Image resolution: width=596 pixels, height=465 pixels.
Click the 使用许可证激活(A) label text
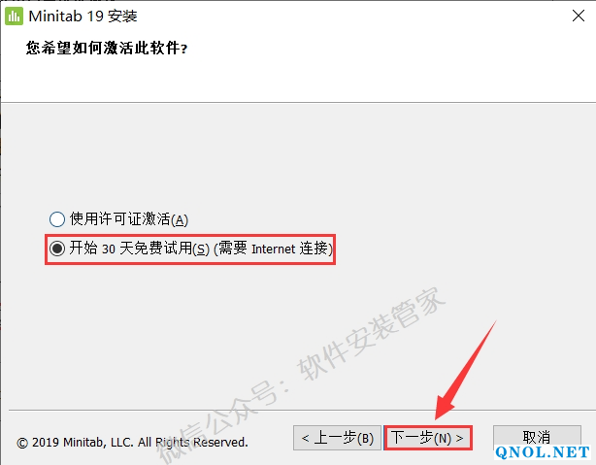coord(129,219)
